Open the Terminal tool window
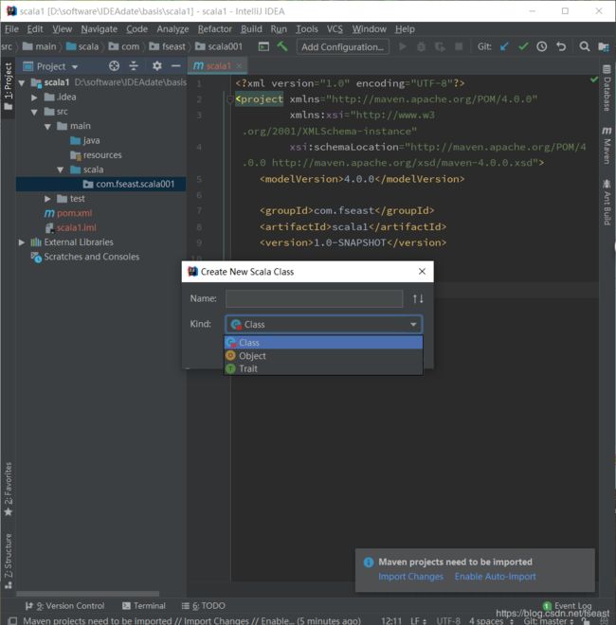The height and width of the screenshot is (625, 616). coord(144,606)
